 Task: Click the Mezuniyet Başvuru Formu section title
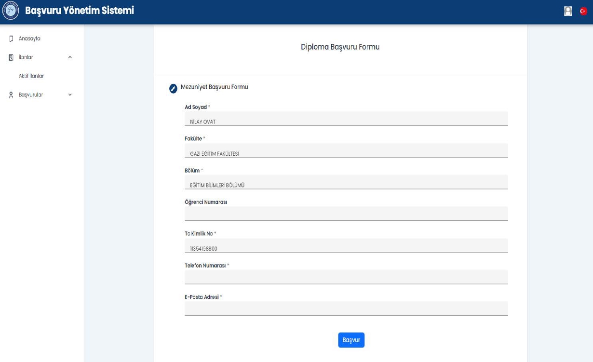pyautogui.click(x=214, y=87)
